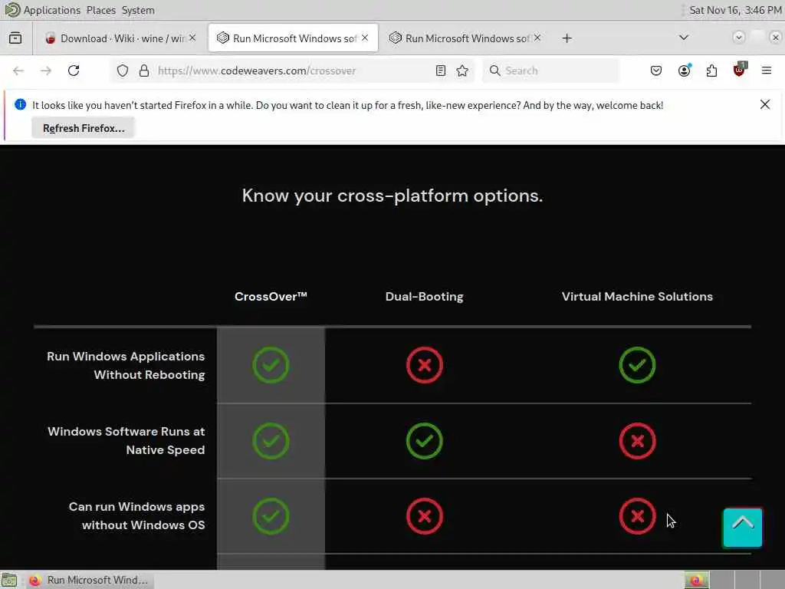Open the Firefox hamburger menu
The height and width of the screenshot is (589, 785).
click(x=767, y=71)
